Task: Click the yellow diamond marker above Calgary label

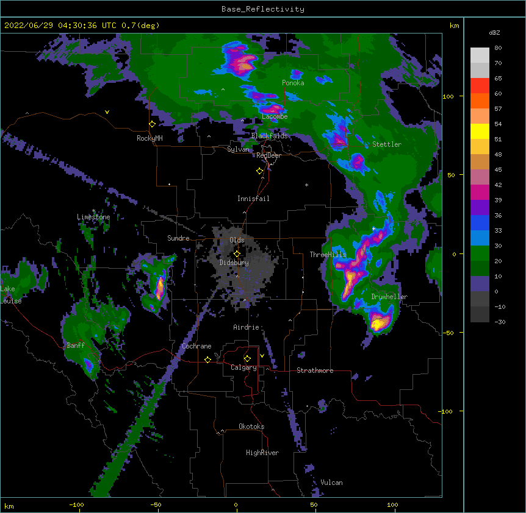Action: pos(247,359)
